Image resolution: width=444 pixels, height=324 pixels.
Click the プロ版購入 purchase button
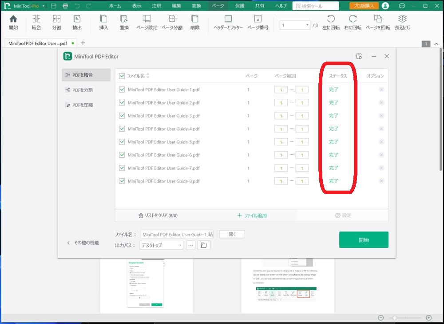[364, 6]
